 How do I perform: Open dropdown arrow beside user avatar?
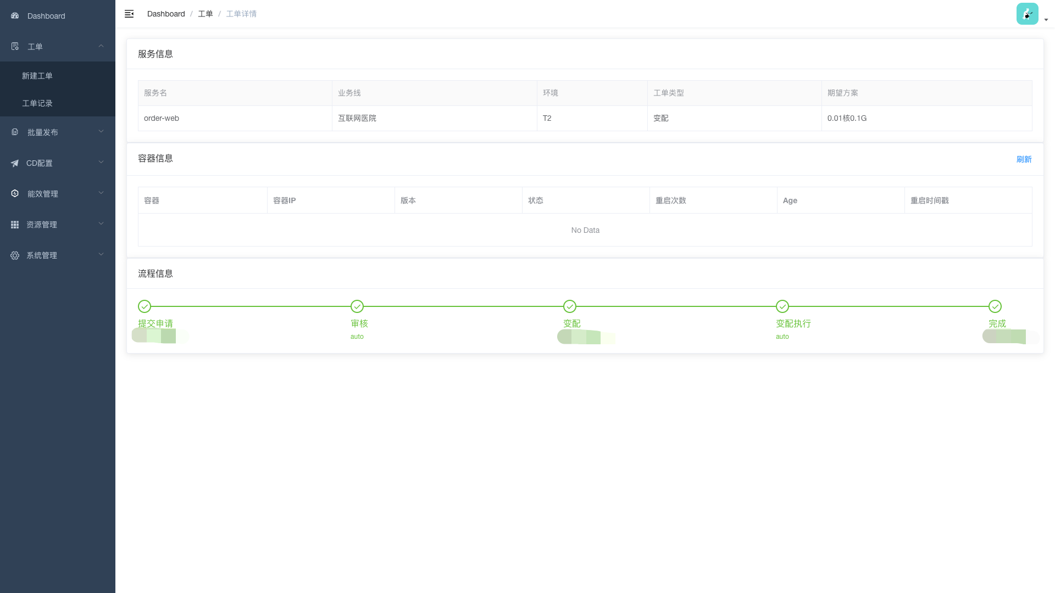1046,20
